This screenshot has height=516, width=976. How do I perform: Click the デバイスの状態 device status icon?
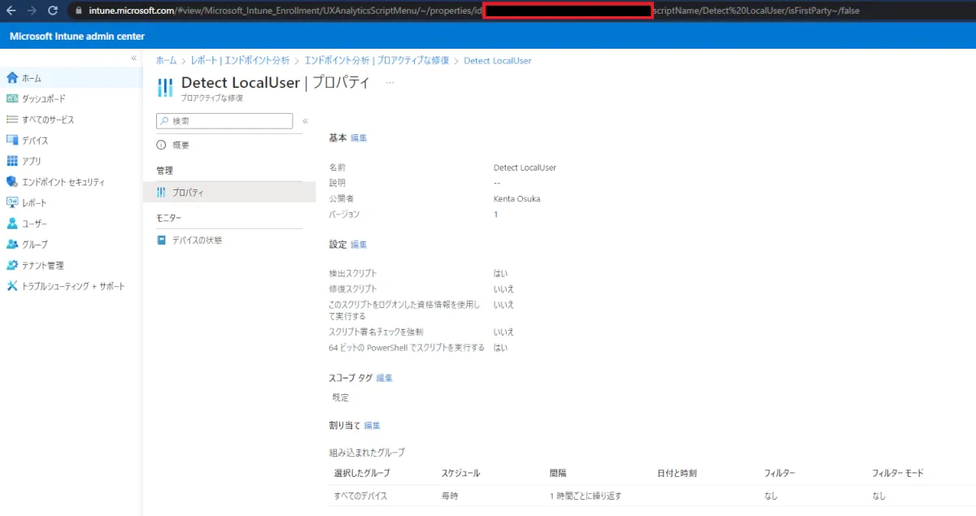[161, 241]
